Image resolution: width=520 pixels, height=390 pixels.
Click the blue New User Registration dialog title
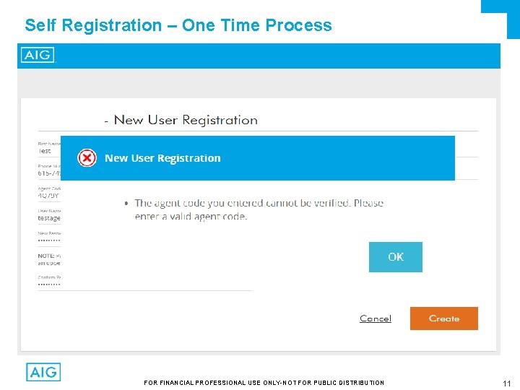tap(162, 158)
